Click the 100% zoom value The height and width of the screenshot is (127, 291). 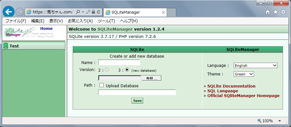pyautogui.click(x=267, y=121)
